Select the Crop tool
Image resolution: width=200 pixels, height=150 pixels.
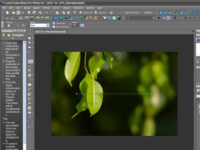[29, 57]
